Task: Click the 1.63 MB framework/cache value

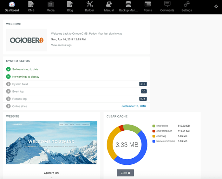Action: tap(183, 141)
